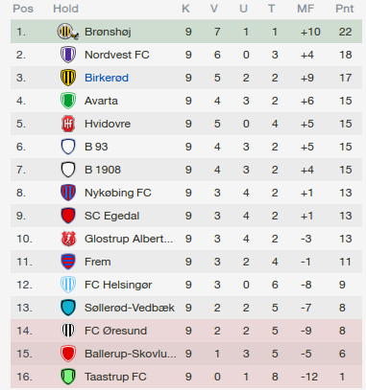Click the Ballerup-Skovlunde team row name
The width and height of the screenshot is (366, 390).
[131, 354]
